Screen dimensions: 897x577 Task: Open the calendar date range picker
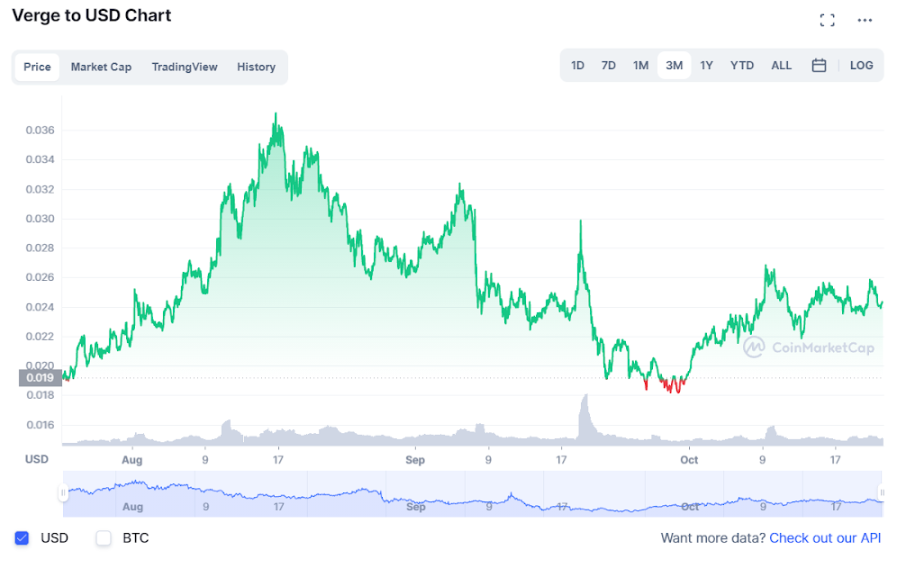[x=819, y=66]
